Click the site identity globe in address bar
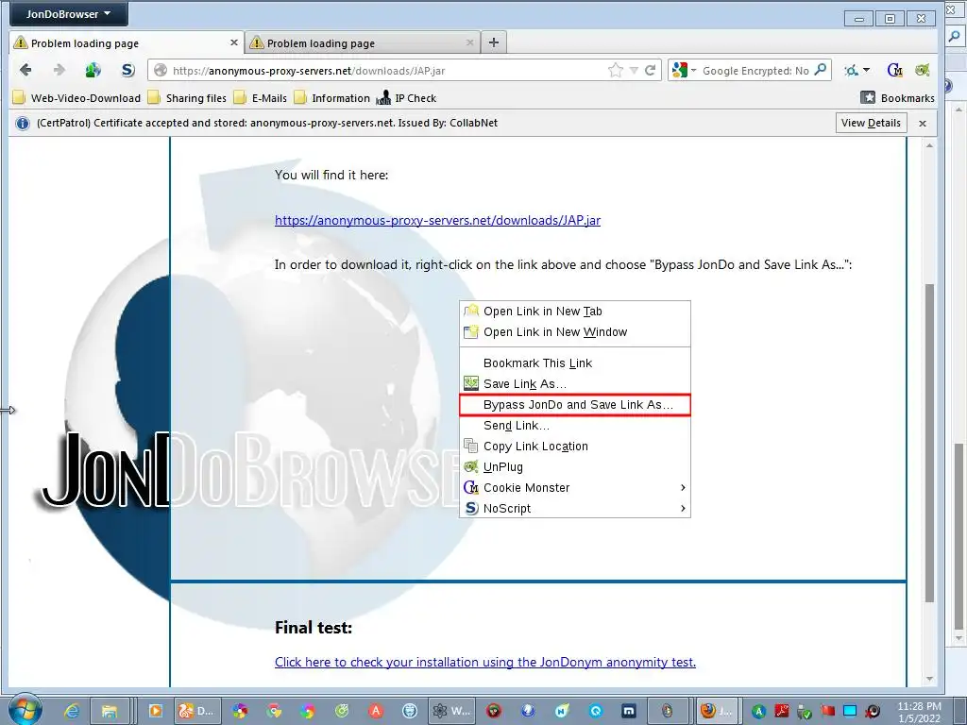 coord(161,70)
